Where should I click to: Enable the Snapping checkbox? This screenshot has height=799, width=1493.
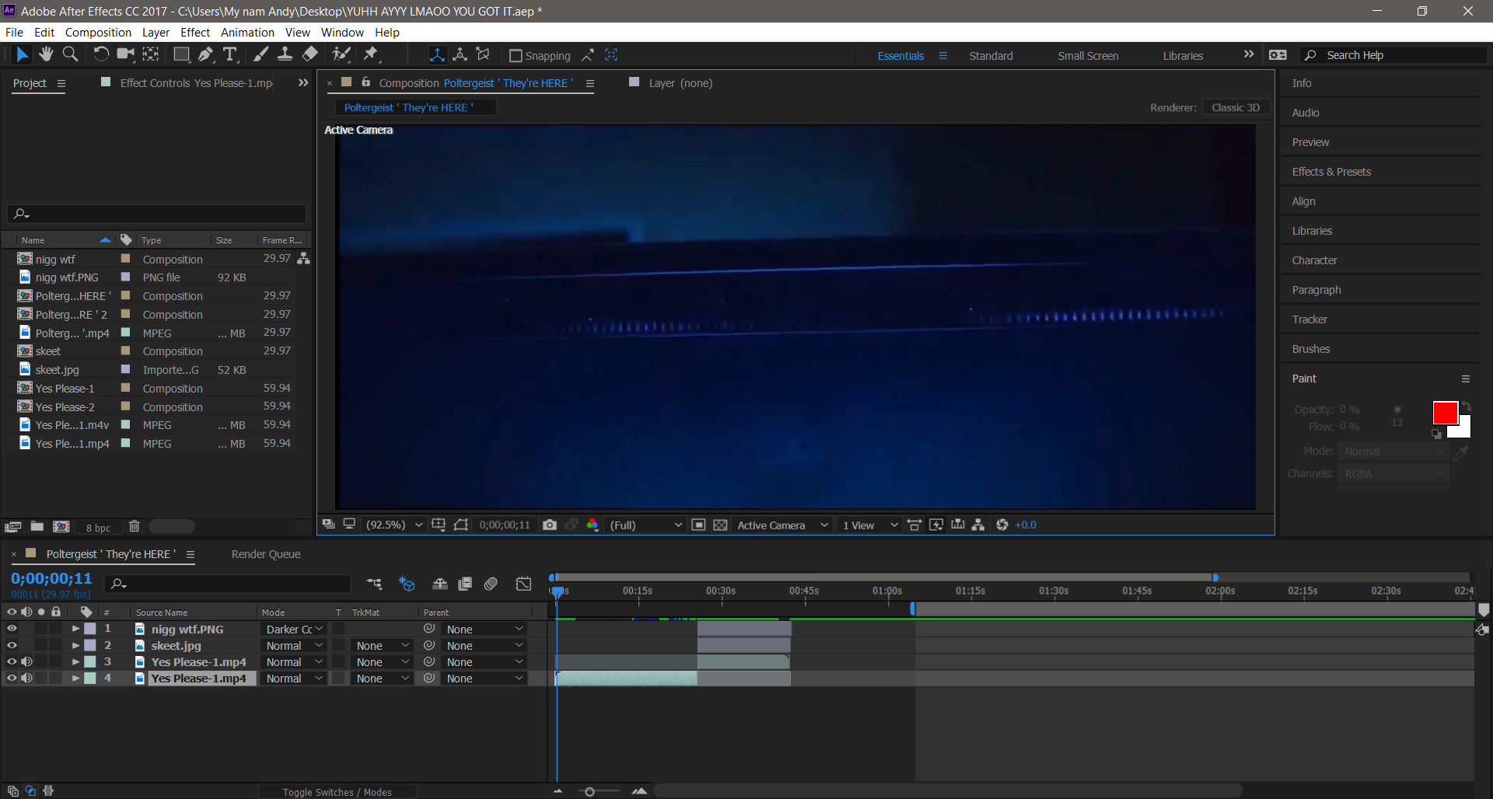(516, 55)
